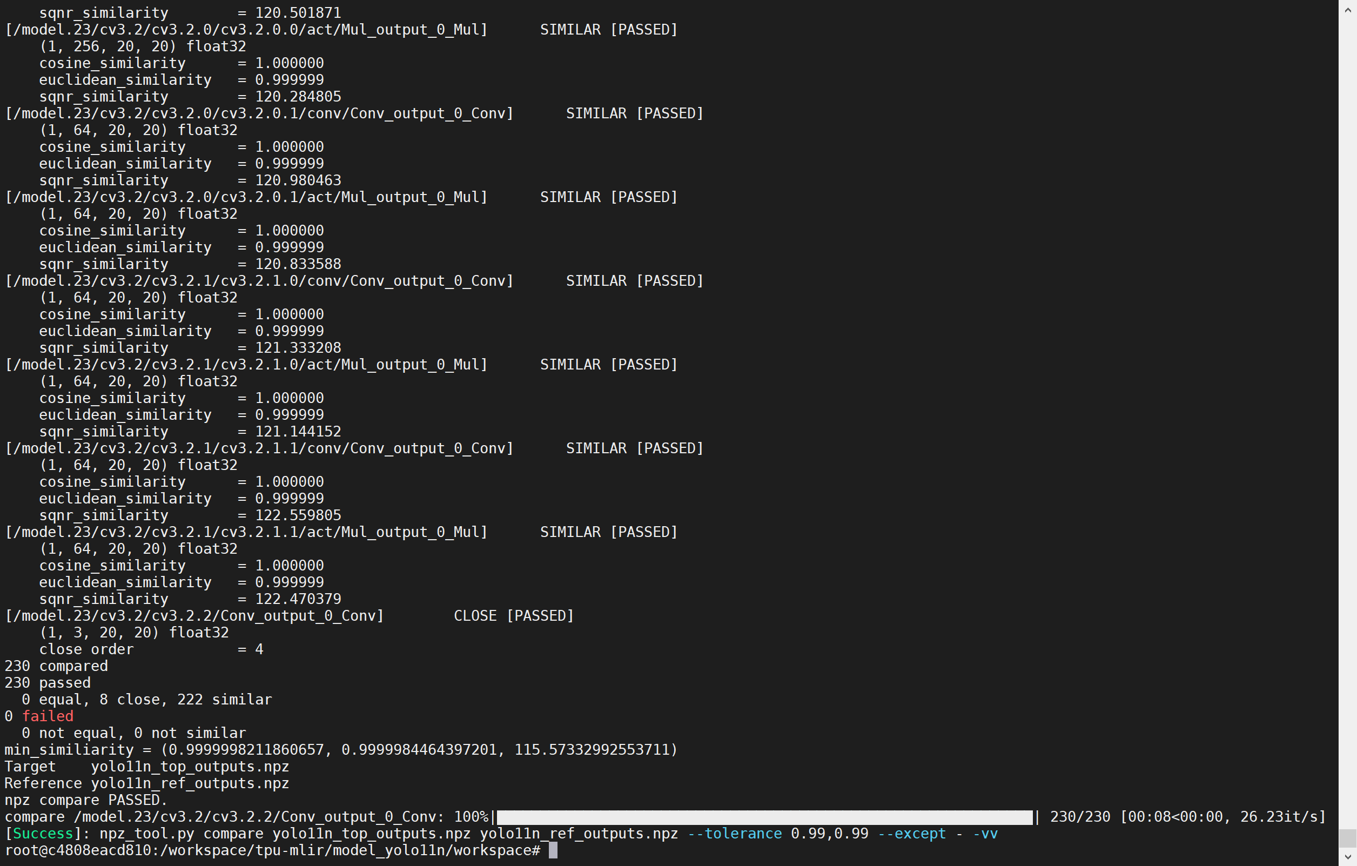Click 'CLOSE [PASSED]' result text
Screen dimensions: 1357x866
coord(513,616)
